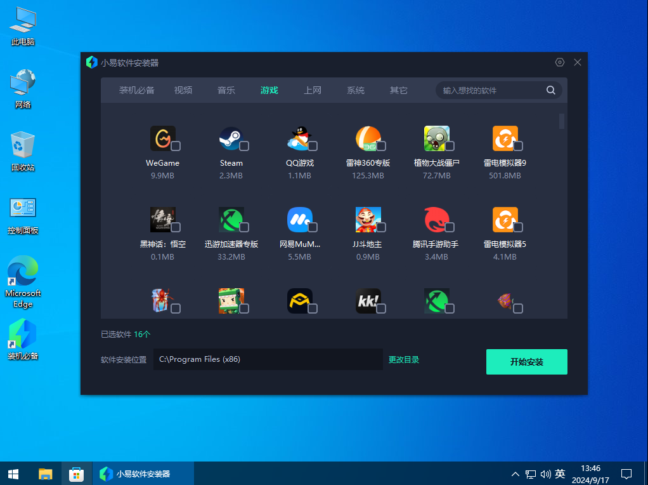
Task: Click the 雷电模拟器9 icon
Action: 505,138
